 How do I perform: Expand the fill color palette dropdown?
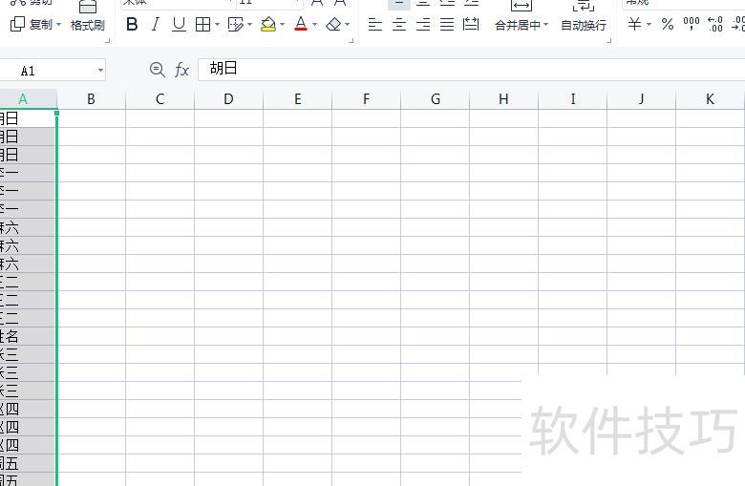[x=282, y=24]
